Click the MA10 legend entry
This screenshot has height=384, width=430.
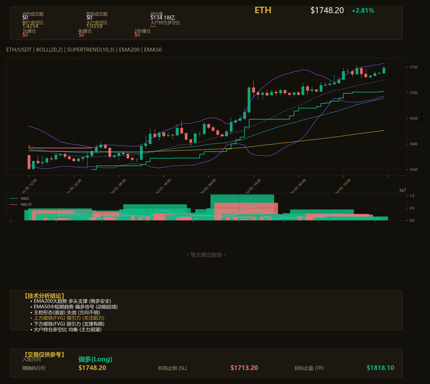20,205
